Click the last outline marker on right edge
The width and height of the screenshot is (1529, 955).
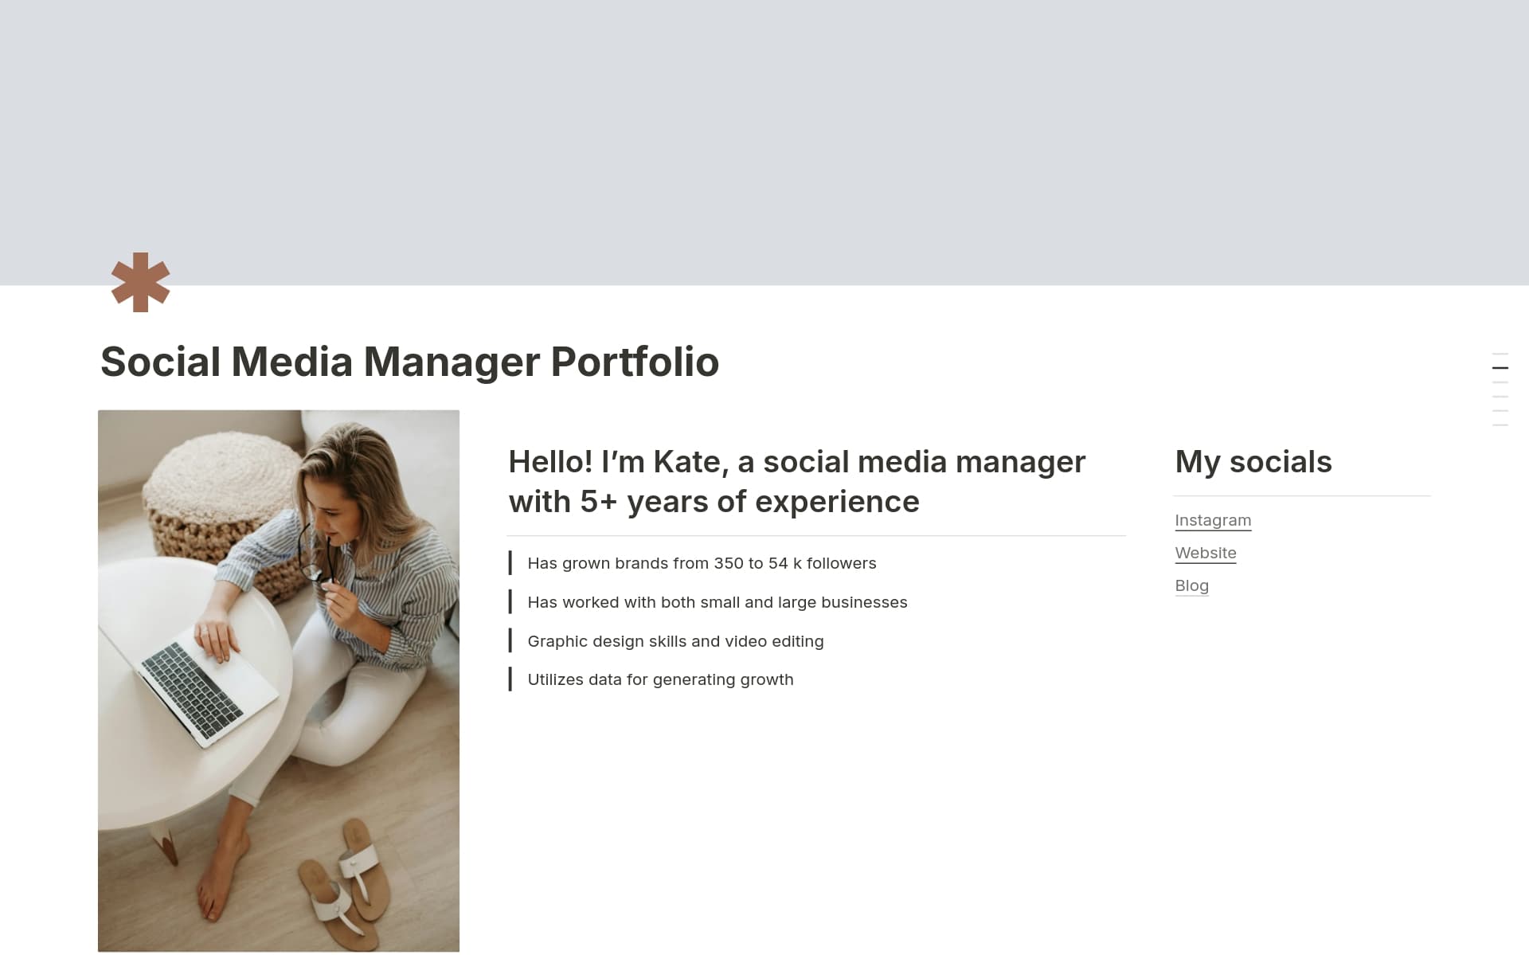click(1500, 425)
